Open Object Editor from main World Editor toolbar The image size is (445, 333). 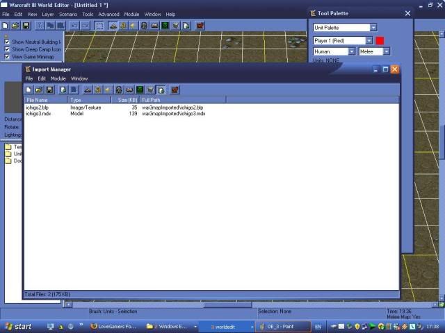click(x=144, y=26)
